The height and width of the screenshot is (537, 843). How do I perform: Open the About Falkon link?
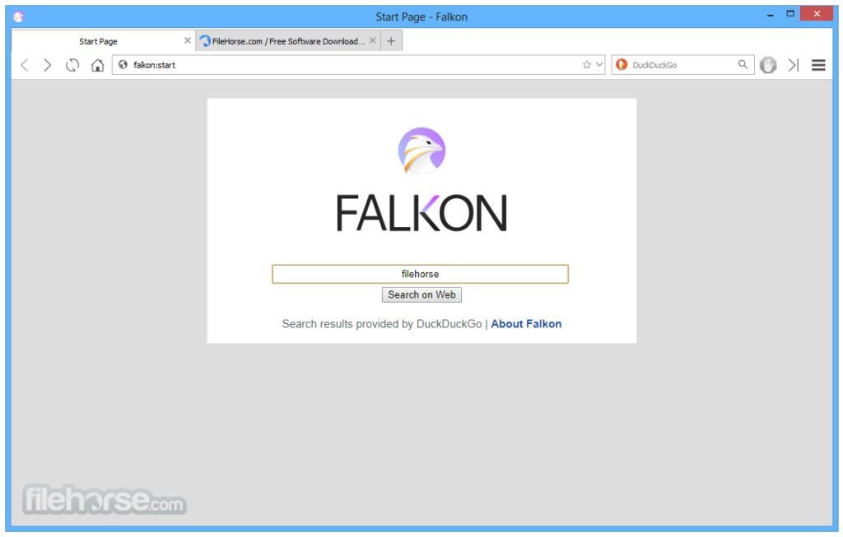[526, 323]
